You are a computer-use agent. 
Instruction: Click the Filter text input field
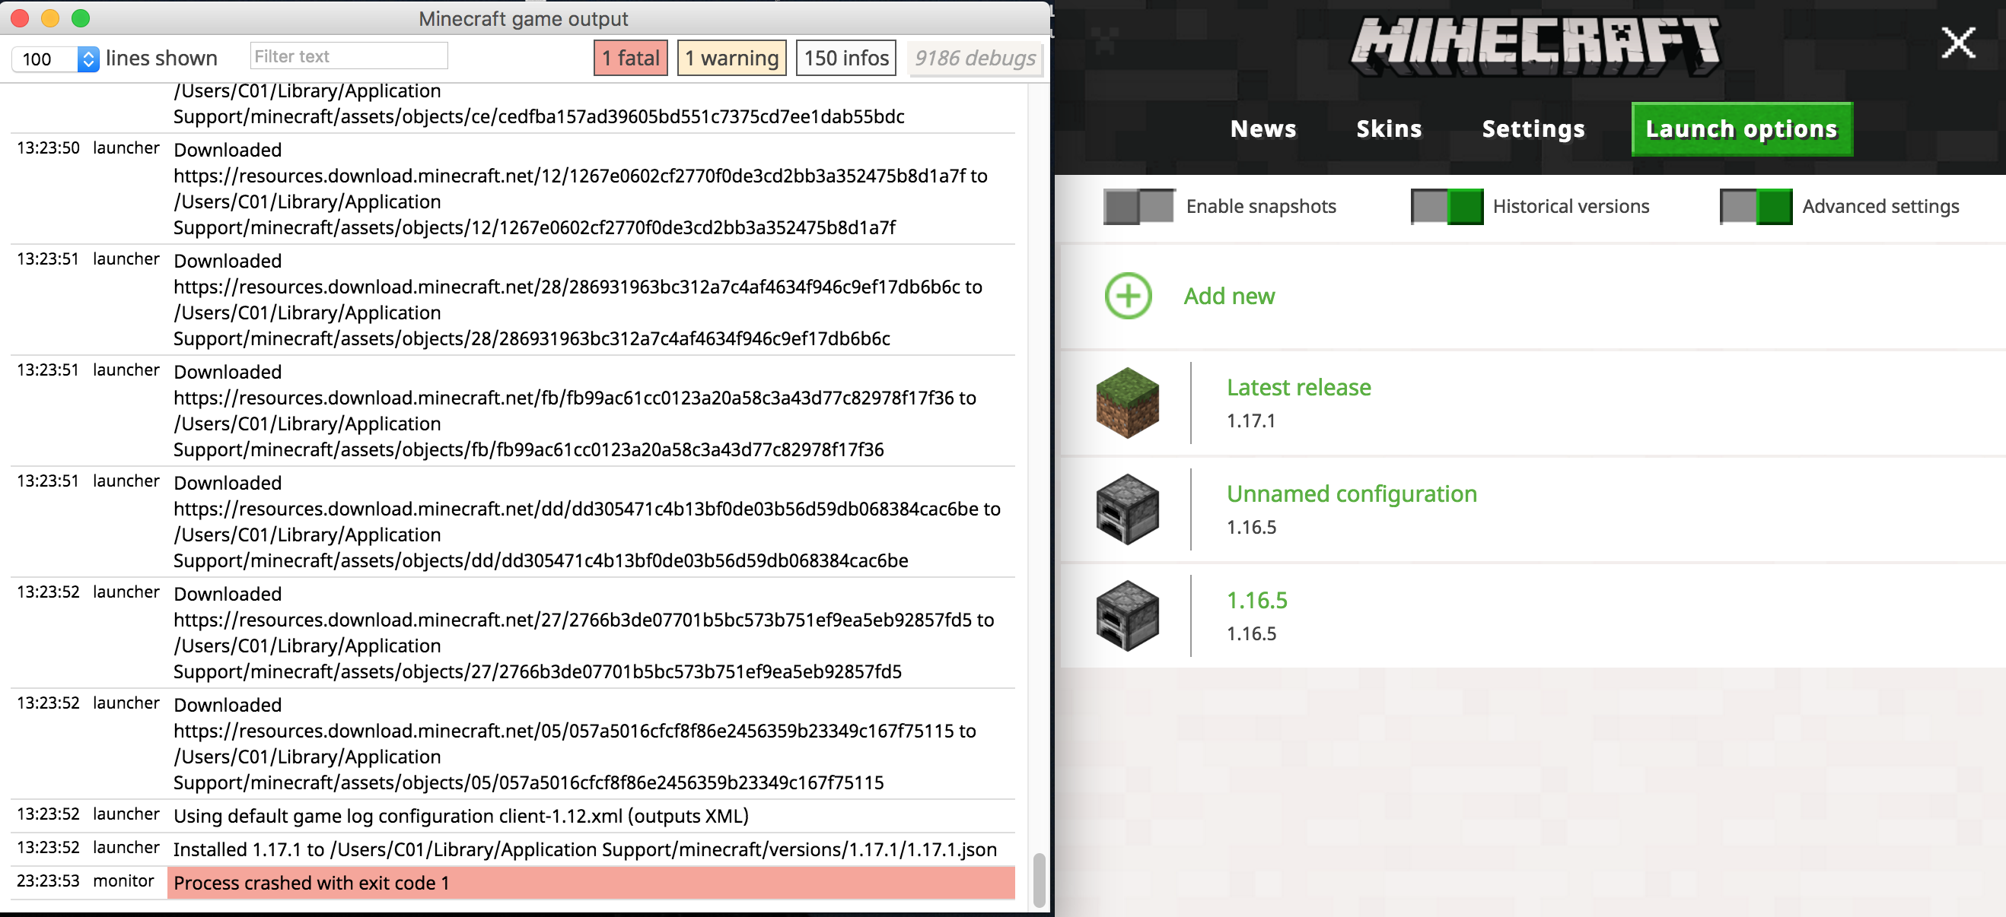(349, 57)
